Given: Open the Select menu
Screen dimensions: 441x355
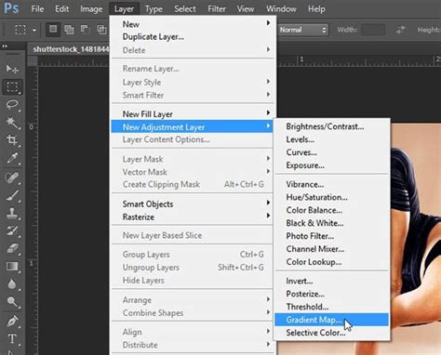Looking at the screenshot, I should tap(185, 9).
